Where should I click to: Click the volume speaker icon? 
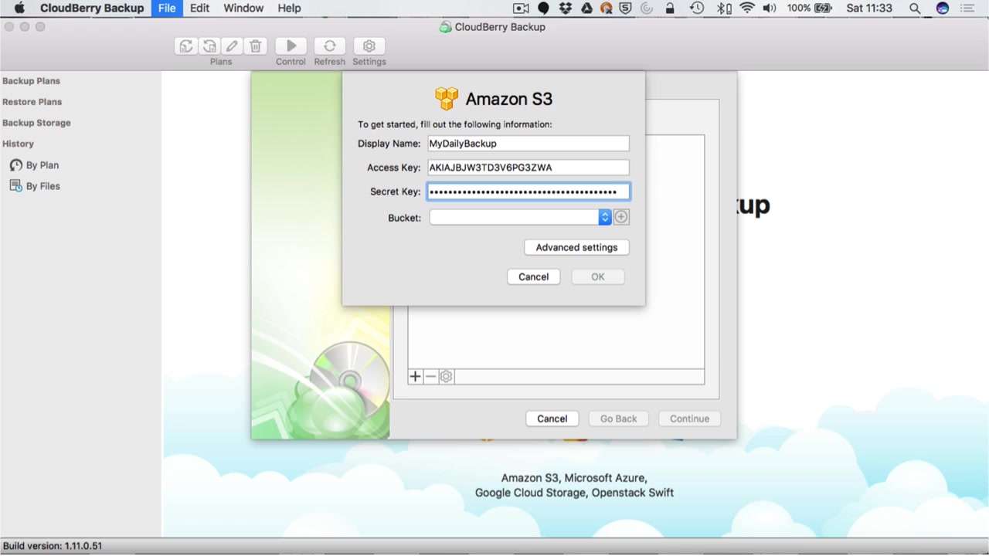770,8
